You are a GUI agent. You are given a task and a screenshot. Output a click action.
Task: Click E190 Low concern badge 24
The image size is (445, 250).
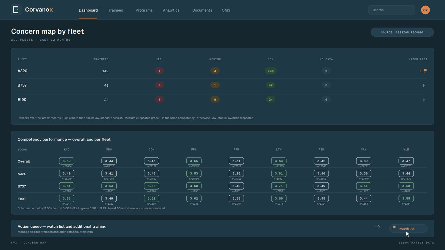(271, 100)
